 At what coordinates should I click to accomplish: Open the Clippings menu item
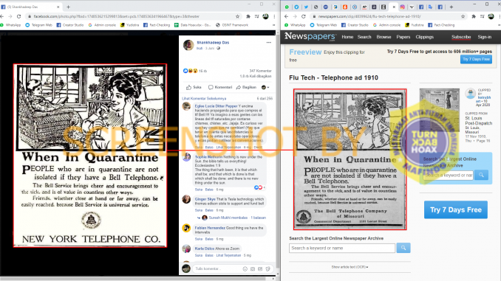(x=424, y=37)
